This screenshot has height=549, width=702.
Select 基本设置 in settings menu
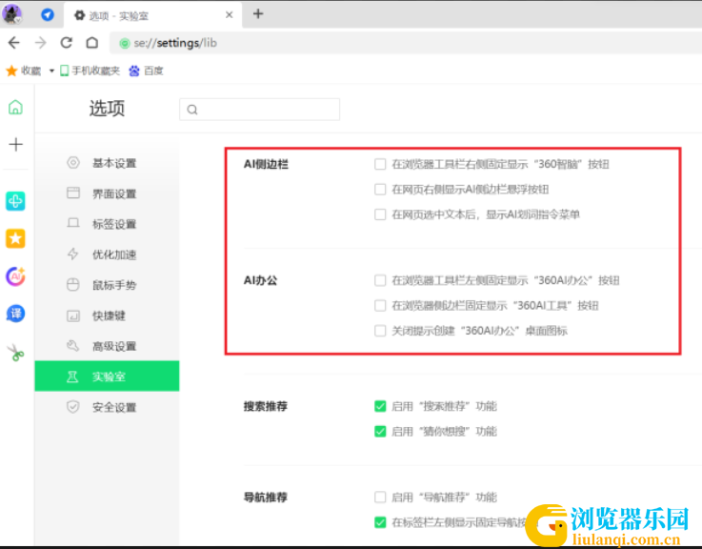click(107, 163)
